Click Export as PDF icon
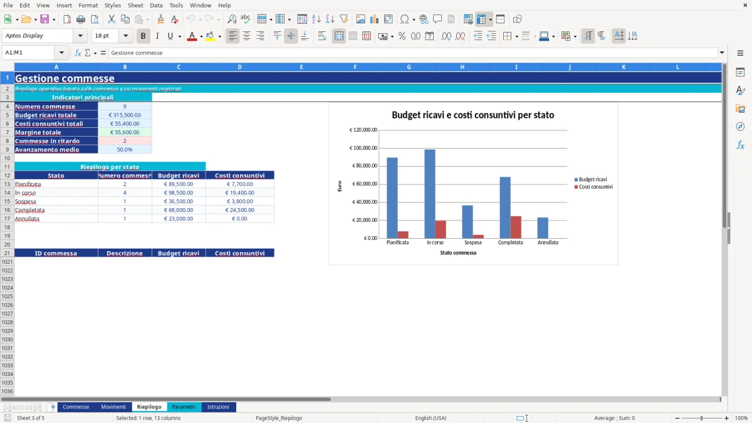The width and height of the screenshot is (752, 423). [66, 19]
